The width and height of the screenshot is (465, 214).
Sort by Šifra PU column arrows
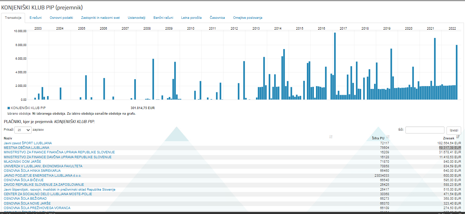[x=388, y=137]
